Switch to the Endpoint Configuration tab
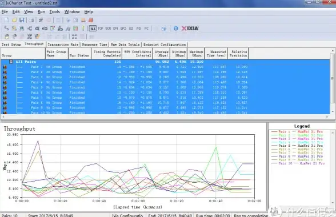This screenshot has width=336, height=217. [165, 45]
